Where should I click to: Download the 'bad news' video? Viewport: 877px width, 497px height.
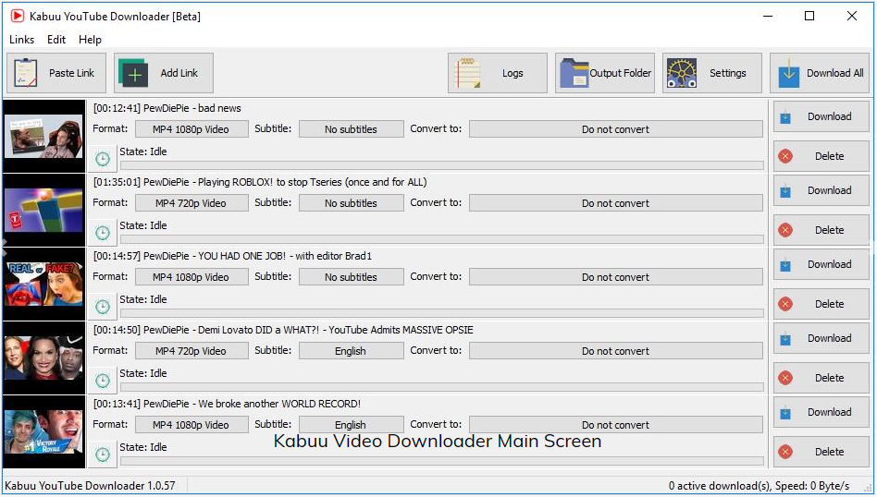point(821,116)
